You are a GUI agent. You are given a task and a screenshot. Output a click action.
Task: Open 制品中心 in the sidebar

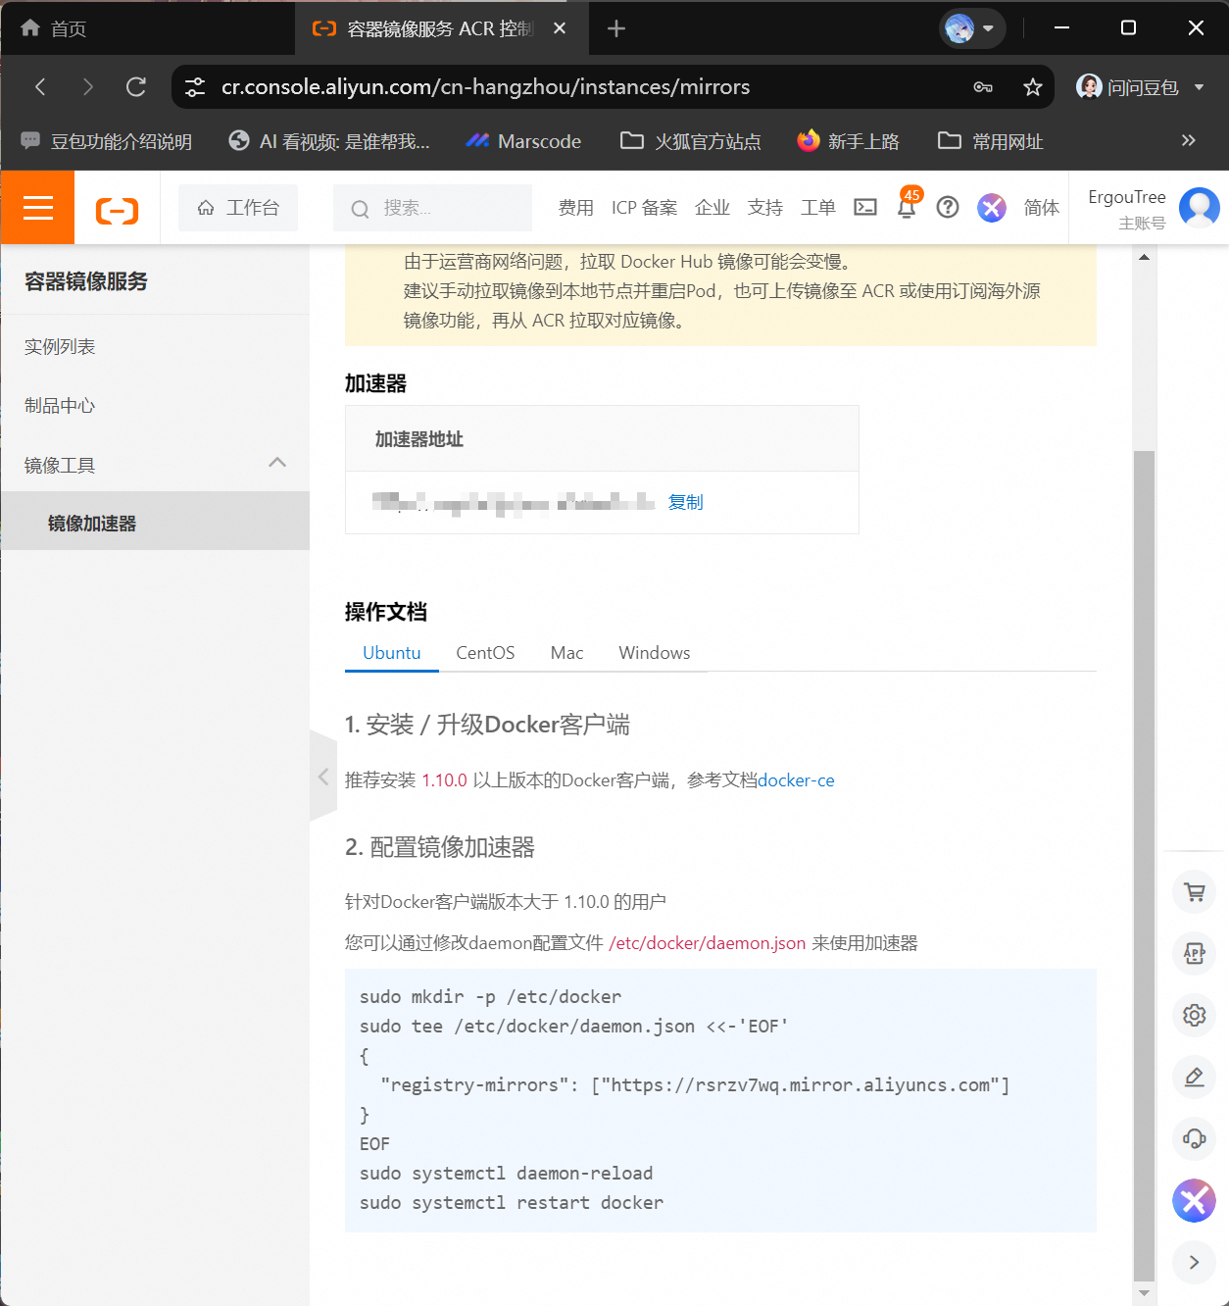coord(155,406)
